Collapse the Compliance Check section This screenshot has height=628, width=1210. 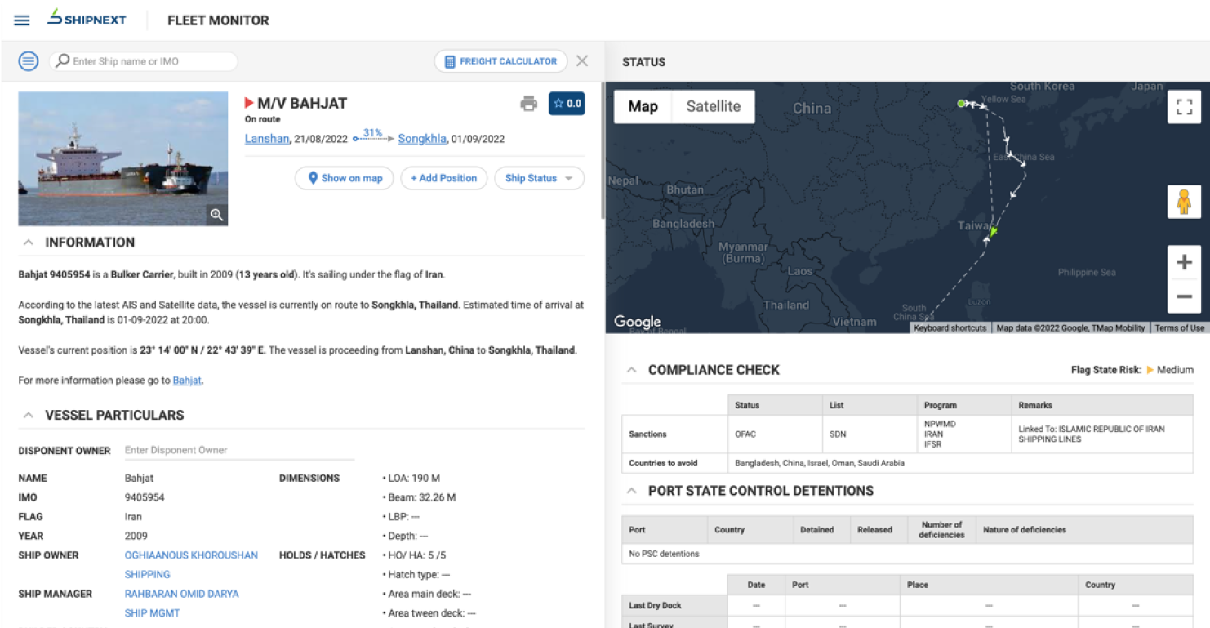(x=631, y=370)
